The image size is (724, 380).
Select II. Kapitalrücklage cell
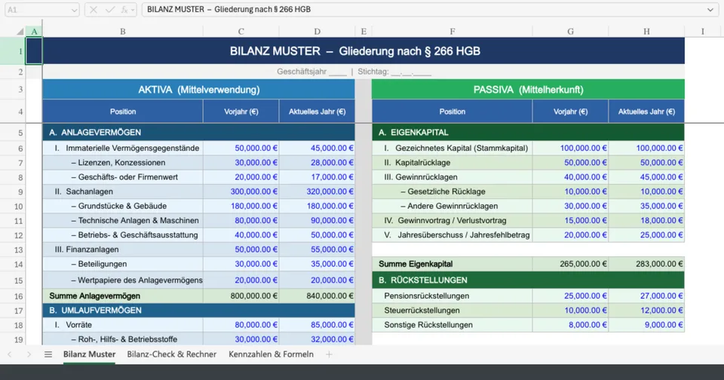point(452,163)
